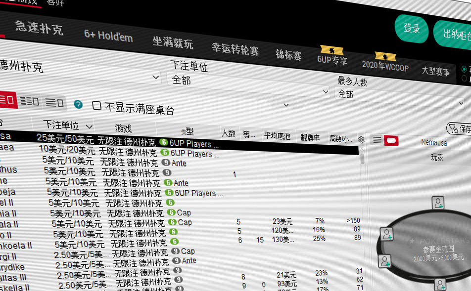Open the 2020年WCOOP tab

[385, 66]
